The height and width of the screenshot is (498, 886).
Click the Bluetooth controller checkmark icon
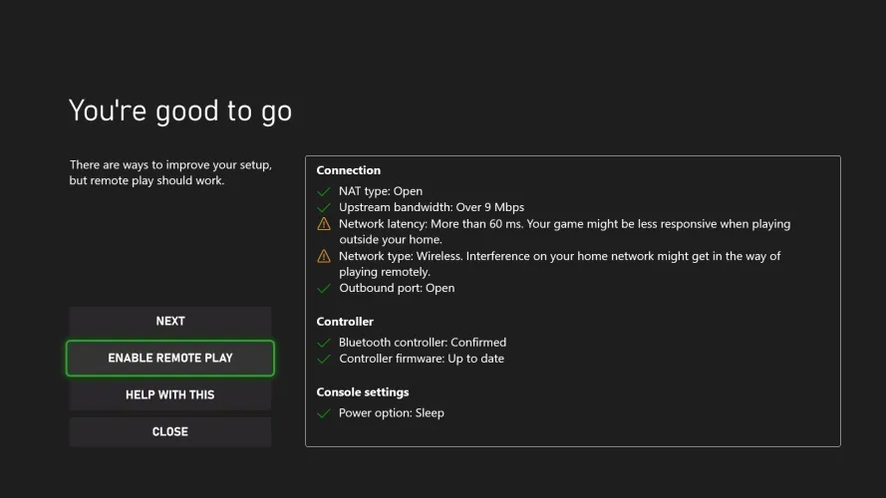(324, 343)
